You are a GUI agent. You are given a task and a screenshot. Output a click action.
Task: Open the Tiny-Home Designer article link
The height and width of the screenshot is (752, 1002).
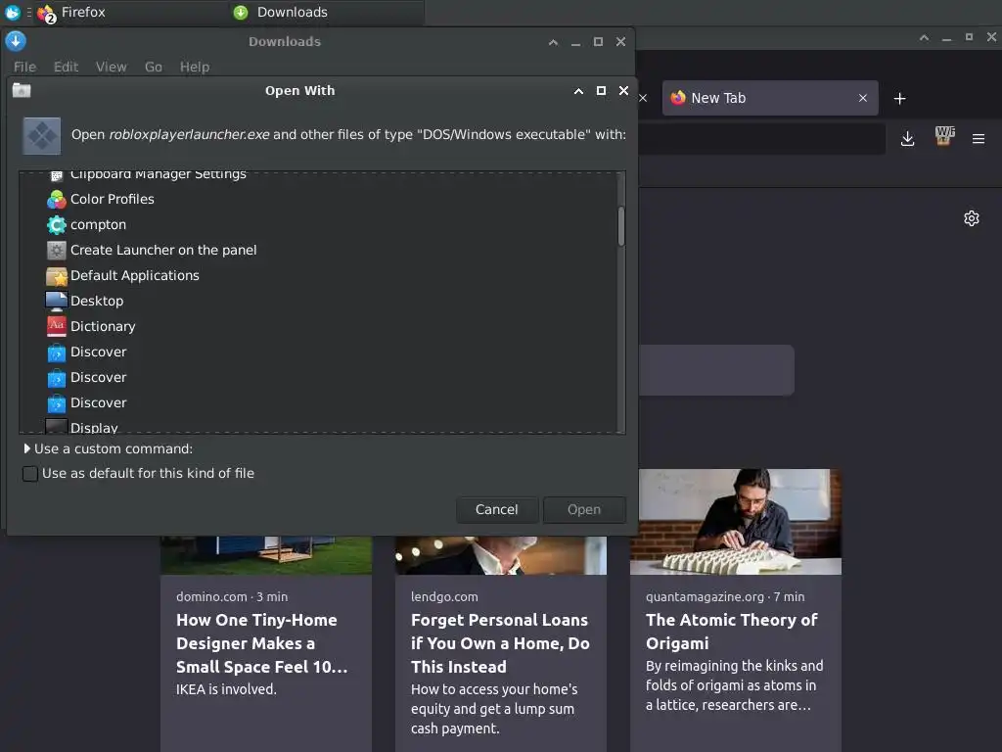(262, 643)
